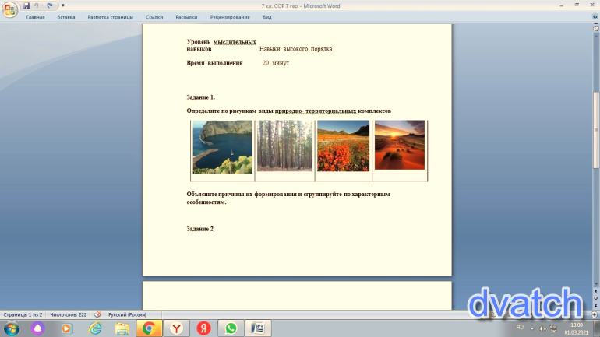Open Internet Explorer from the taskbar
Image resolution: width=600 pixels, height=337 pixels.
point(95,328)
